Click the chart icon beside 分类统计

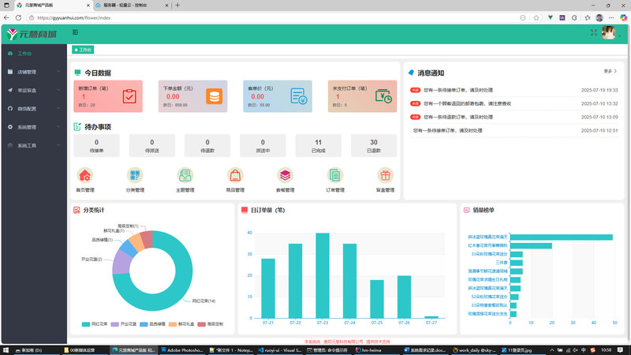click(x=77, y=210)
